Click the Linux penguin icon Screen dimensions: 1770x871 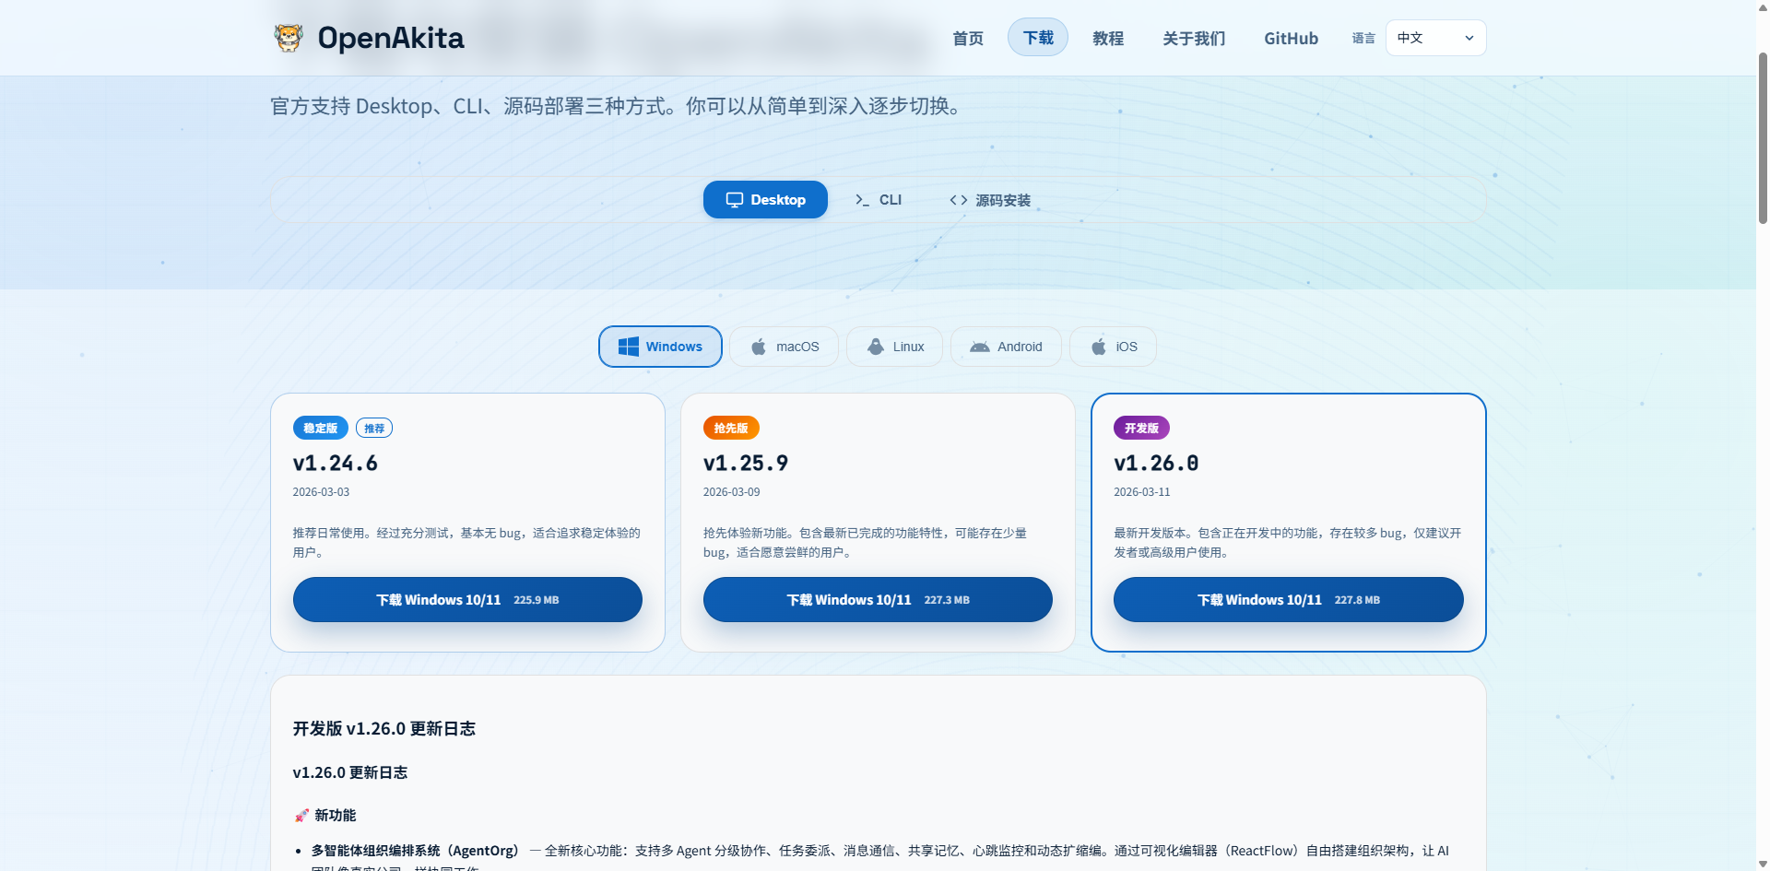(876, 347)
